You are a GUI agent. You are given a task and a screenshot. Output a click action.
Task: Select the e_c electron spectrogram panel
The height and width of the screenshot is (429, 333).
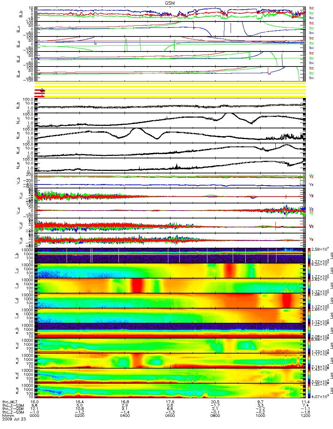pos(170,346)
